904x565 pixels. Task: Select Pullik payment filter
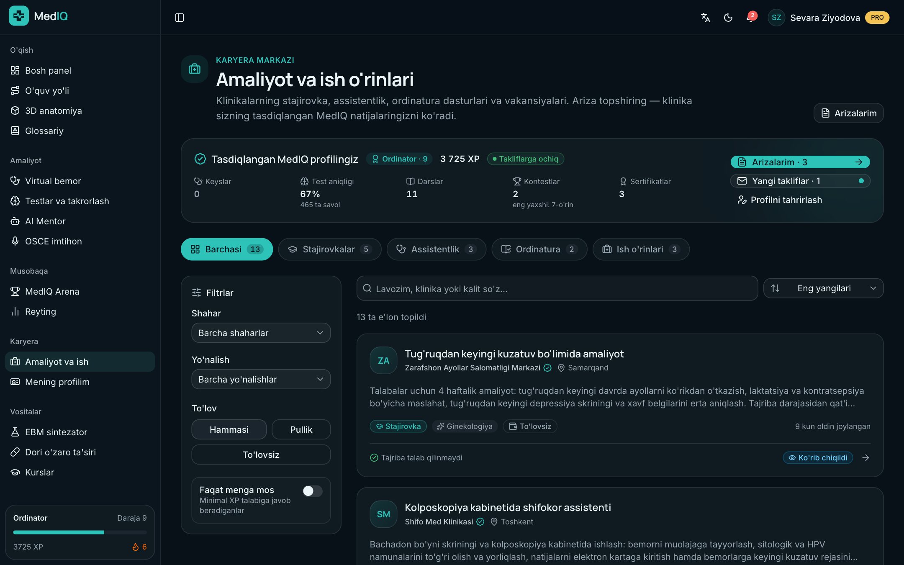pyautogui.click(x=301, y=429)
